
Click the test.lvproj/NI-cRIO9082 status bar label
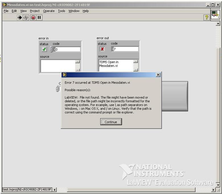[27, 189]
